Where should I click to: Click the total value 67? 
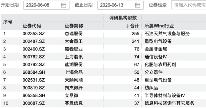click(137, 65)
